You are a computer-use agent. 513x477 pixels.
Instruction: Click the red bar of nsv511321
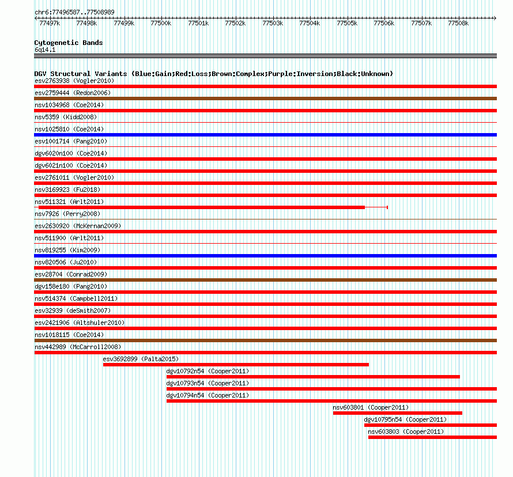pos(202,207)
